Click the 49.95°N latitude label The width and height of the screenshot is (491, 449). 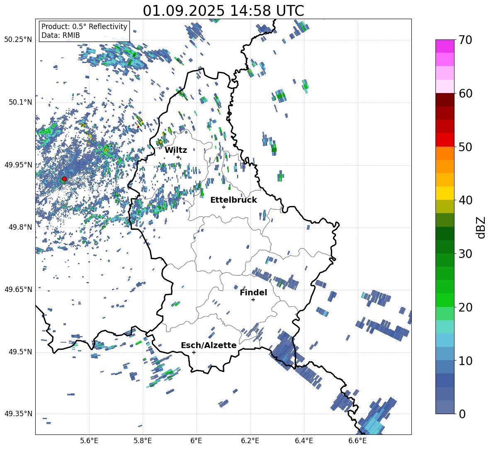[x=18, y=164]
